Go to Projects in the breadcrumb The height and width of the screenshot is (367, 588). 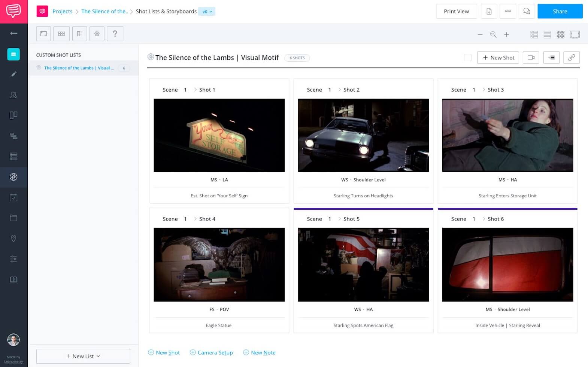pyautogui.click(x=62, y=11)
